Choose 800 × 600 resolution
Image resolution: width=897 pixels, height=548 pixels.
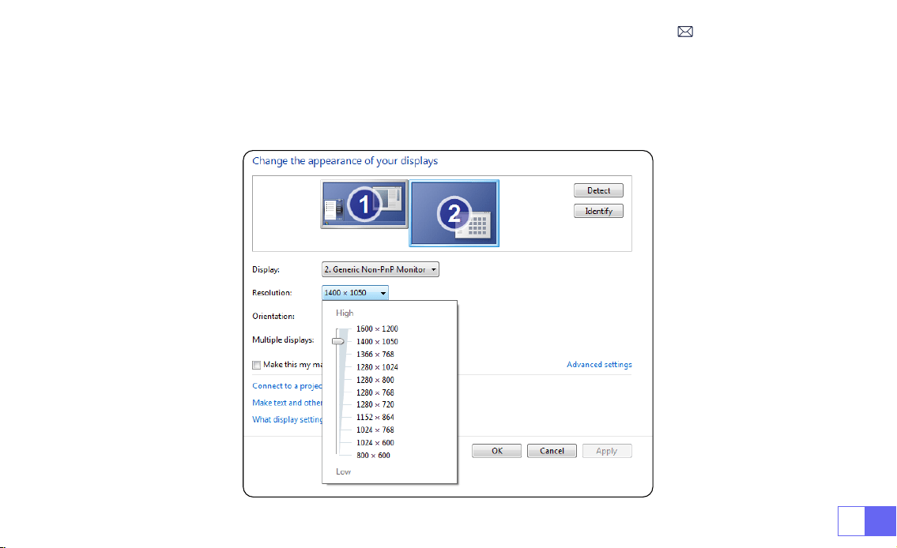373,456
